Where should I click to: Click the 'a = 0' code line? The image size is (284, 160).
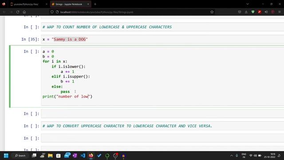[x=48, y=52]
